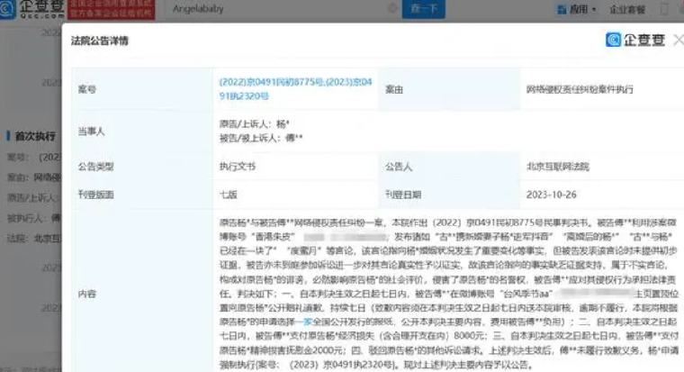
Task: Click the 案号 row label
Action: point(86,89)
